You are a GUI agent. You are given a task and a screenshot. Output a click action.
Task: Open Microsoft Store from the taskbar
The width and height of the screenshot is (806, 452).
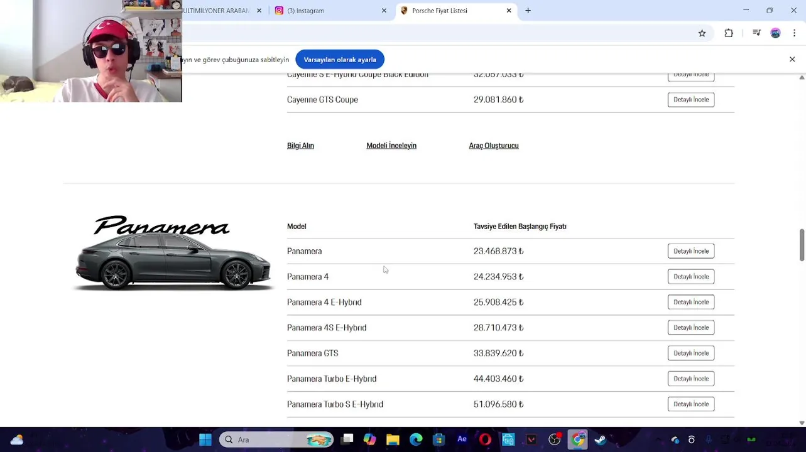(438, 440)
